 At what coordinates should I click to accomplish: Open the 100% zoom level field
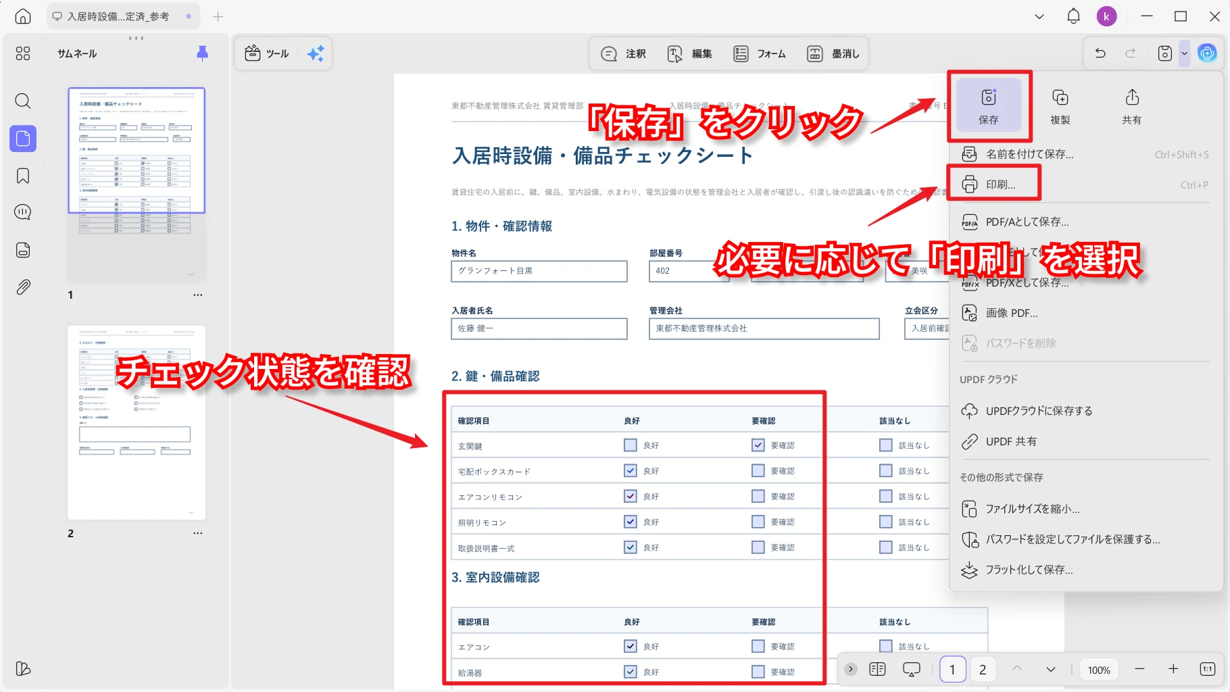click(1099, 670)
